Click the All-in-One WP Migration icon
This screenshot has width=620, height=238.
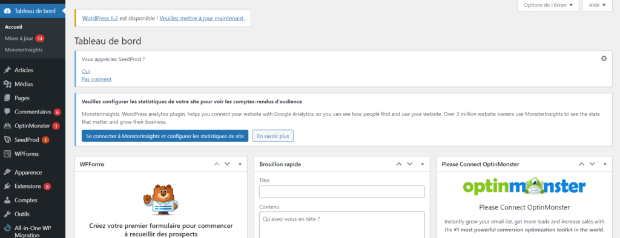click(7, 228)
